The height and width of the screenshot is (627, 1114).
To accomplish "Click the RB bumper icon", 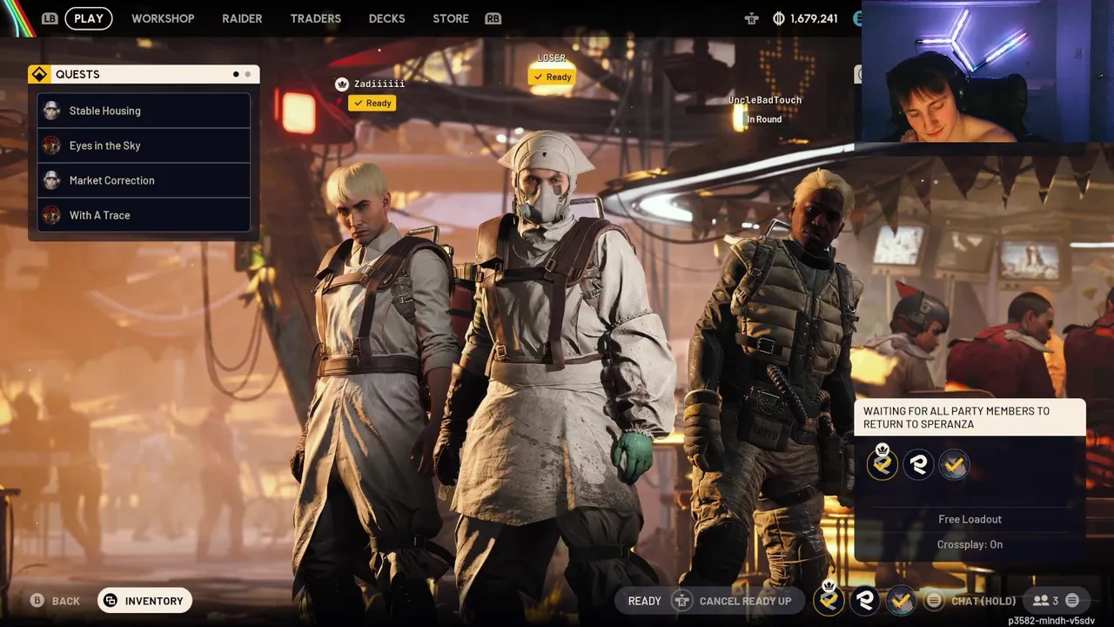I will click(493, 18).
